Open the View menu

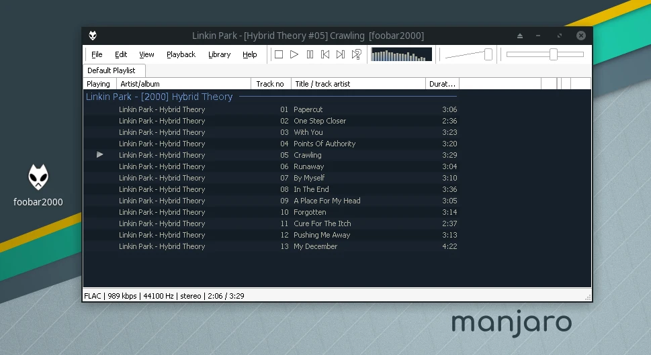click(146, 54)
